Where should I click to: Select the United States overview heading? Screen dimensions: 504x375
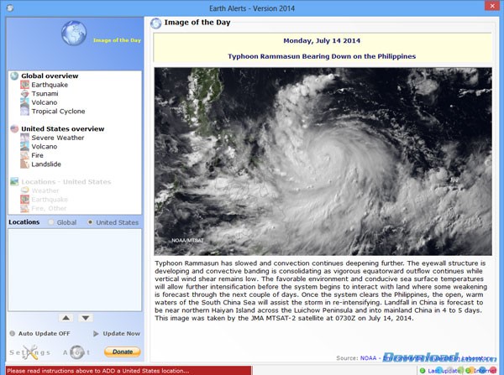63,128
